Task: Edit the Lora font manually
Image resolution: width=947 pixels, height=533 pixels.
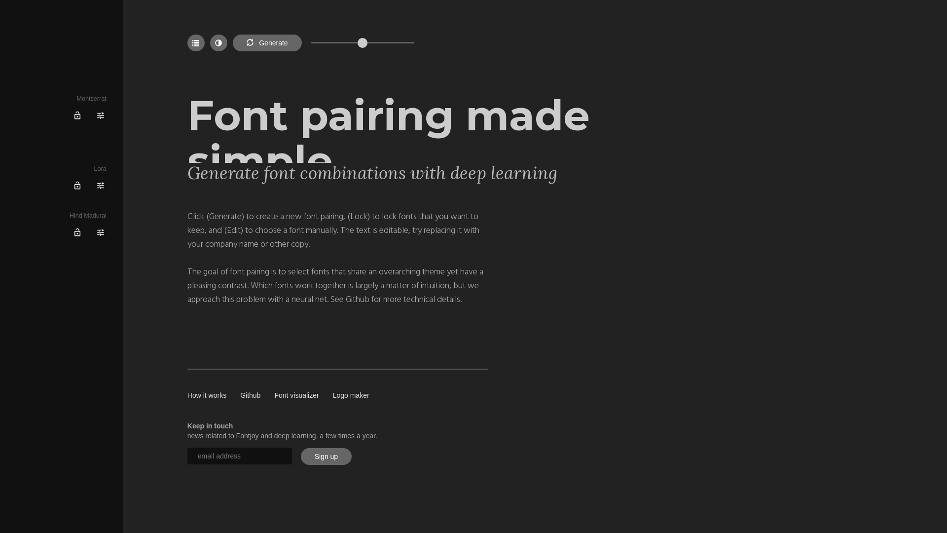Action: coord(101,186)
